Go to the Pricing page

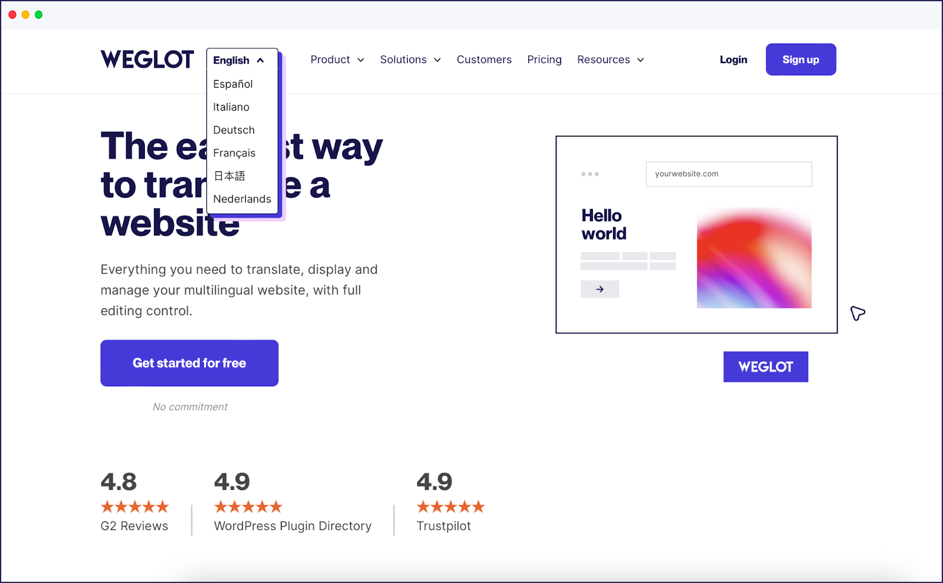[x=543, y=59]
